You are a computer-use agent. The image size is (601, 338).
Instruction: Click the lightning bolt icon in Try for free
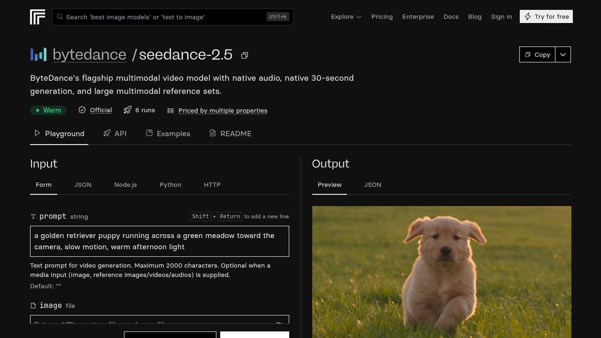click(x=528, y=17)
